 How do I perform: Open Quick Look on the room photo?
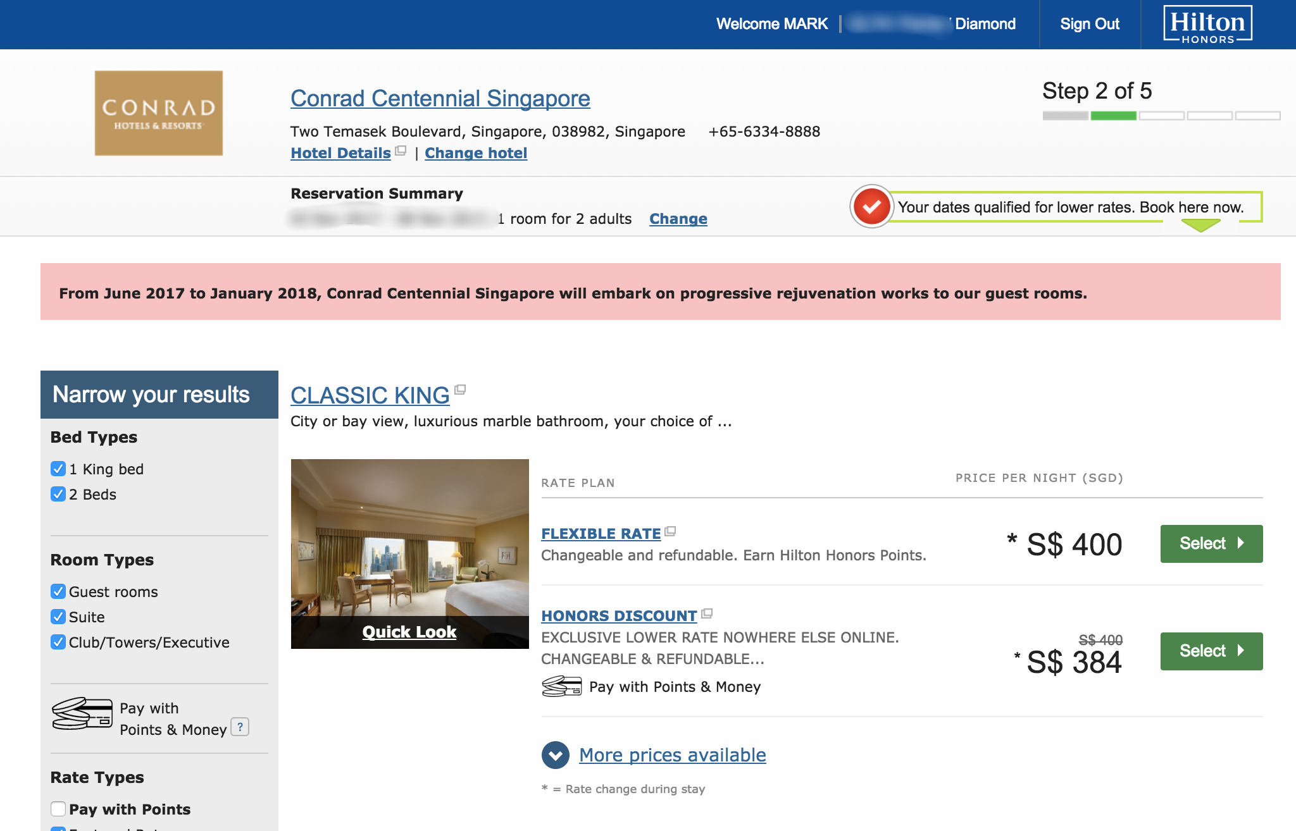pos(409,632)
